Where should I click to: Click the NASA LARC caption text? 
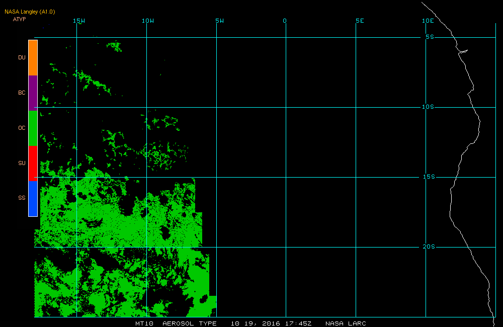346,323
